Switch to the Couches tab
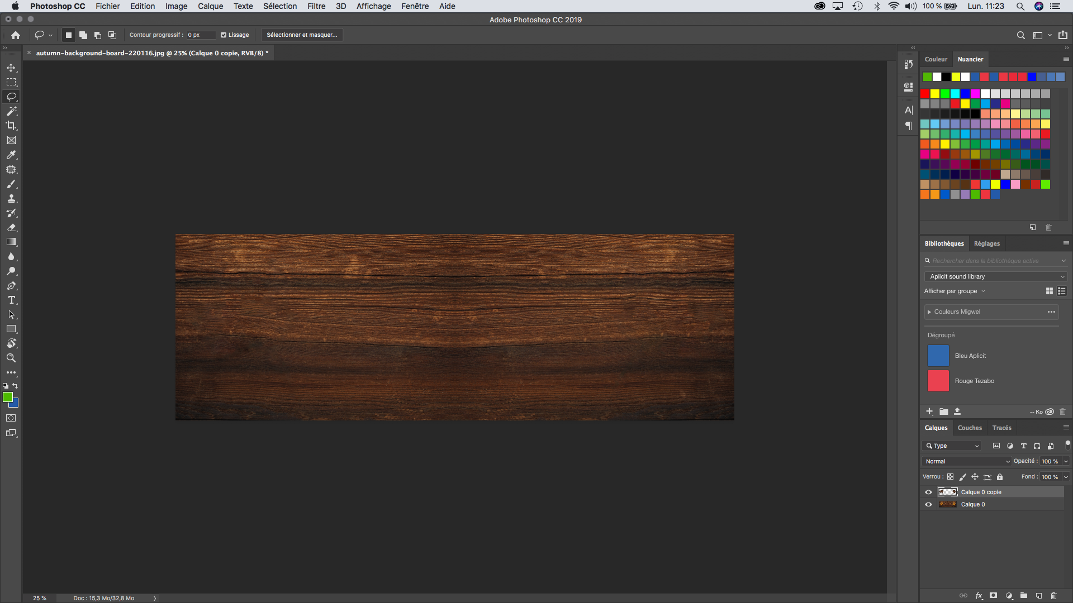1073x603 pixels. 969,428
